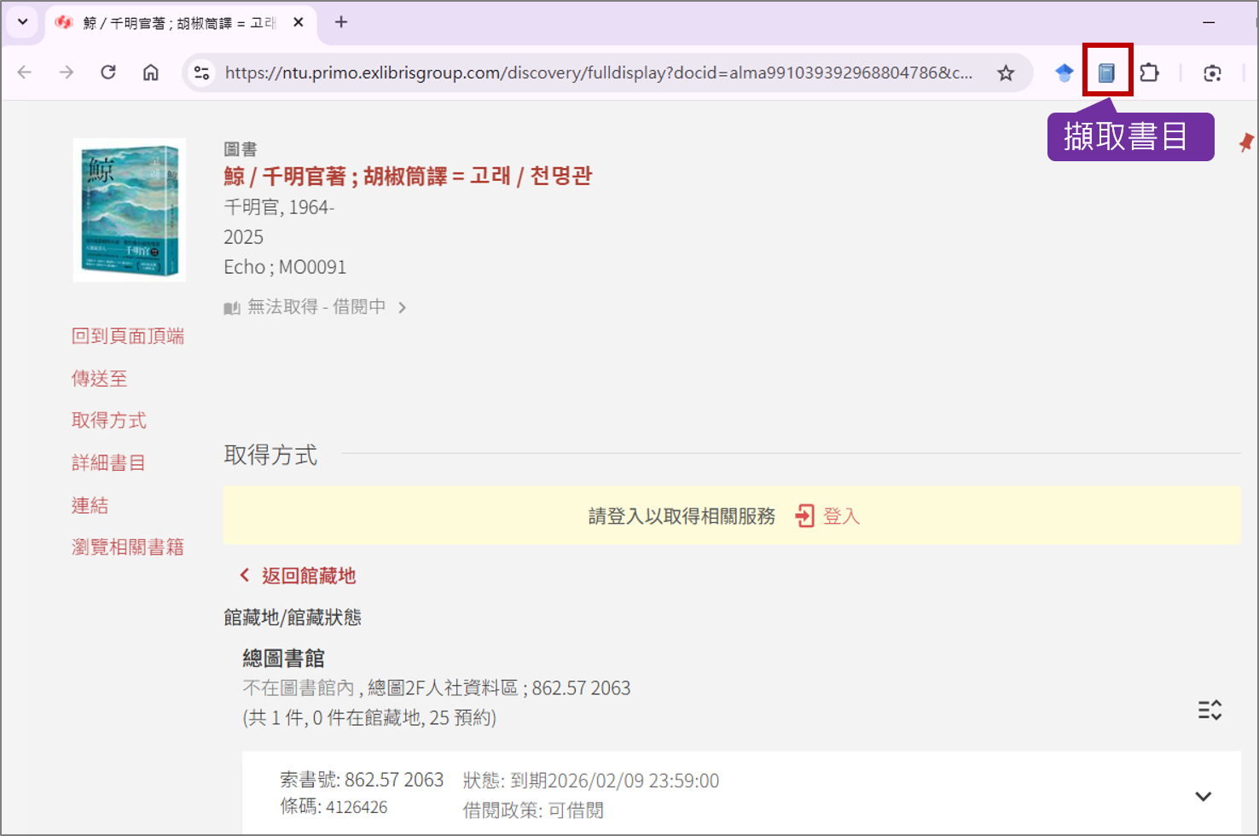Click the screenshot capture icon in toolbar
Screen dimensions: 1259x836
click(x=1212, y=73)
